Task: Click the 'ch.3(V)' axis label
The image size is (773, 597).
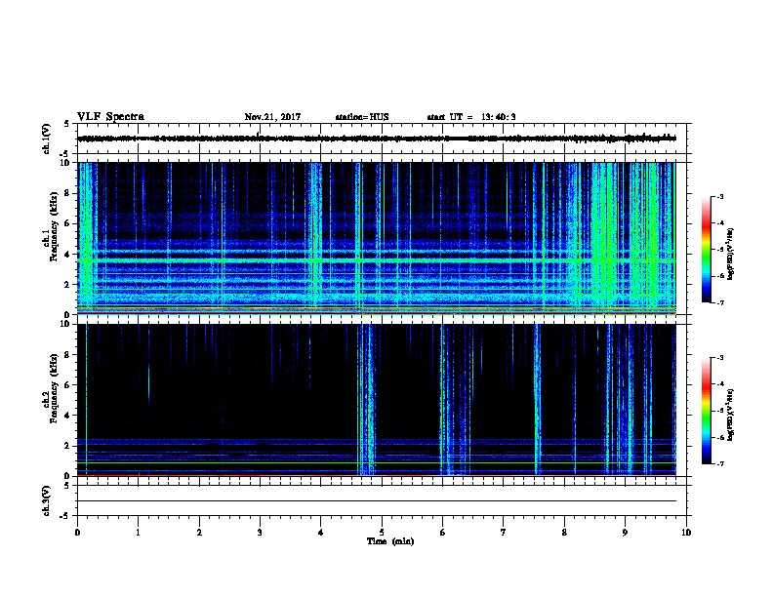Action: pyautogui.click(x=47, y=500)
